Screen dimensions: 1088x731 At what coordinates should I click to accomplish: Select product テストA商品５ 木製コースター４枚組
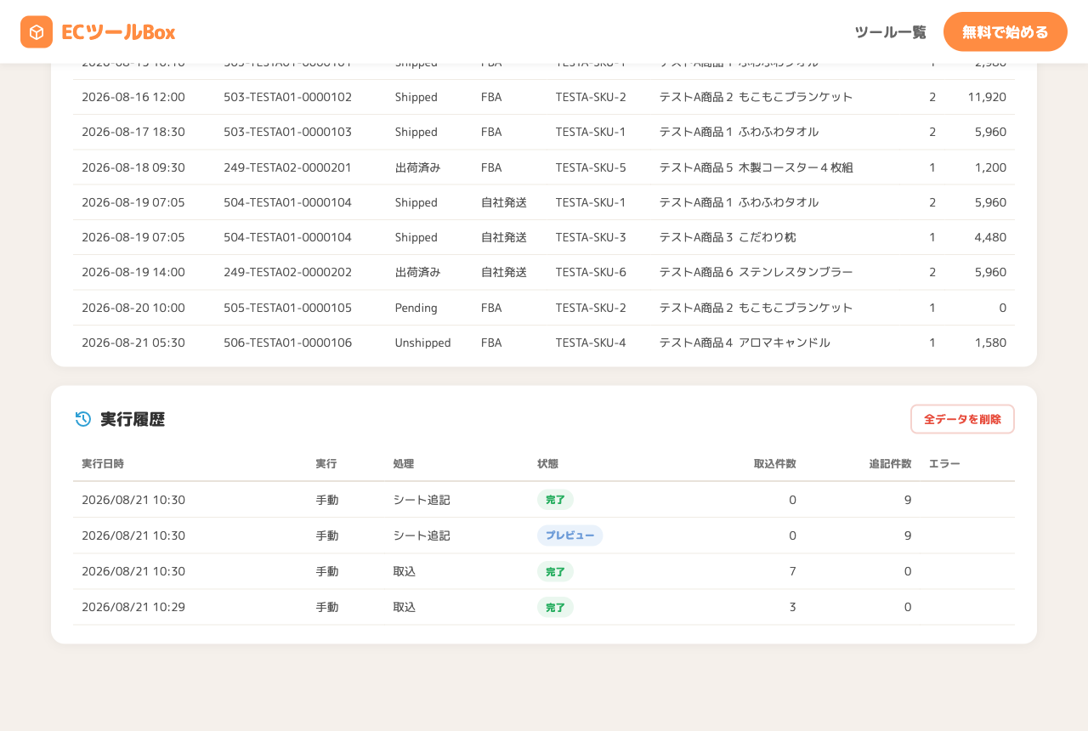pos(756,167)
